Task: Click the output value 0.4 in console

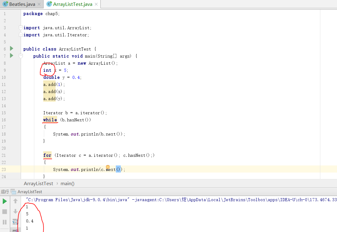Action: (30, 221)
